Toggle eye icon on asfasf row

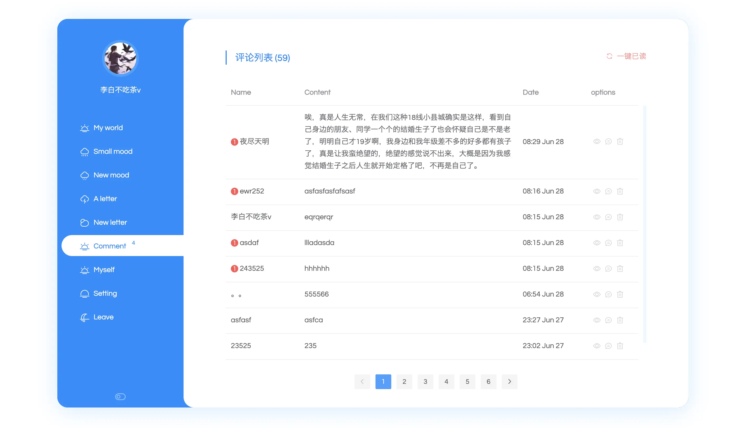coord(596,320)
